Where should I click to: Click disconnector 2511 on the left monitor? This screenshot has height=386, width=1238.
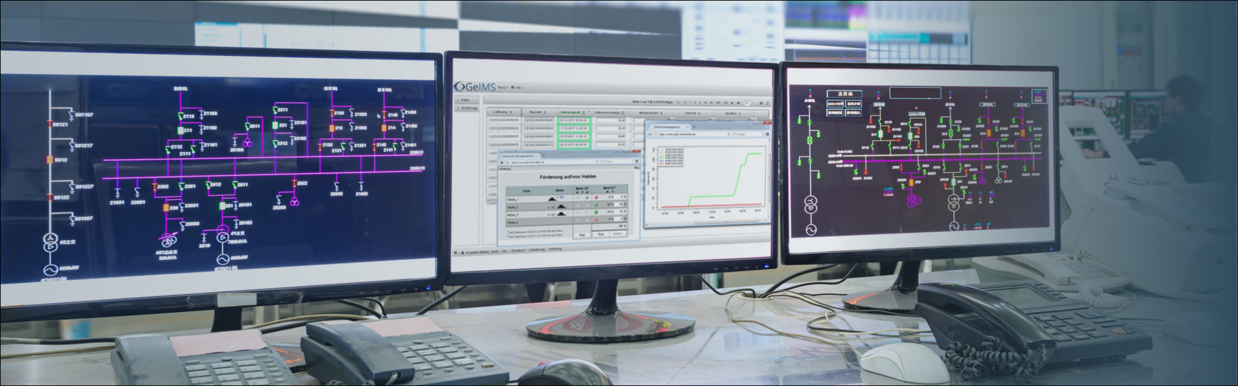247,126
